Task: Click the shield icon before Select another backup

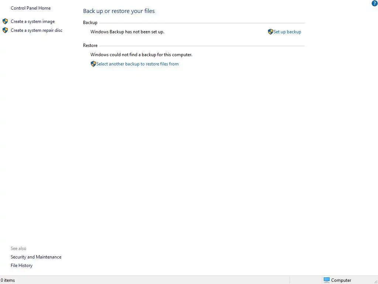Action: [93, 64]
